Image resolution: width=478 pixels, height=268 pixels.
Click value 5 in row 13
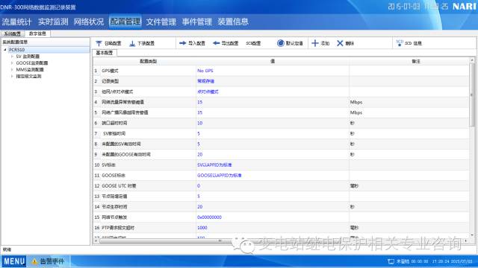tap(199, 197)
